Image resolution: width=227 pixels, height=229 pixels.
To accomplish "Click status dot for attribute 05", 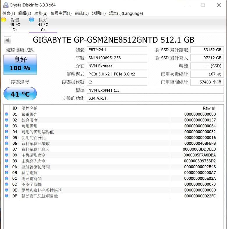I will click(7, 137).
